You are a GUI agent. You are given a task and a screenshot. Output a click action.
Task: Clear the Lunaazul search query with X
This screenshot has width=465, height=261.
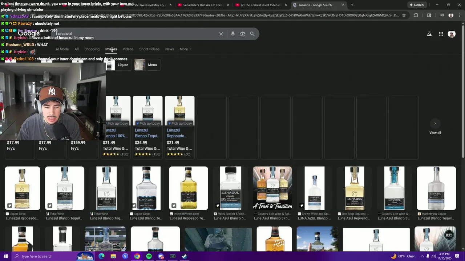click(x=221, y=34)
